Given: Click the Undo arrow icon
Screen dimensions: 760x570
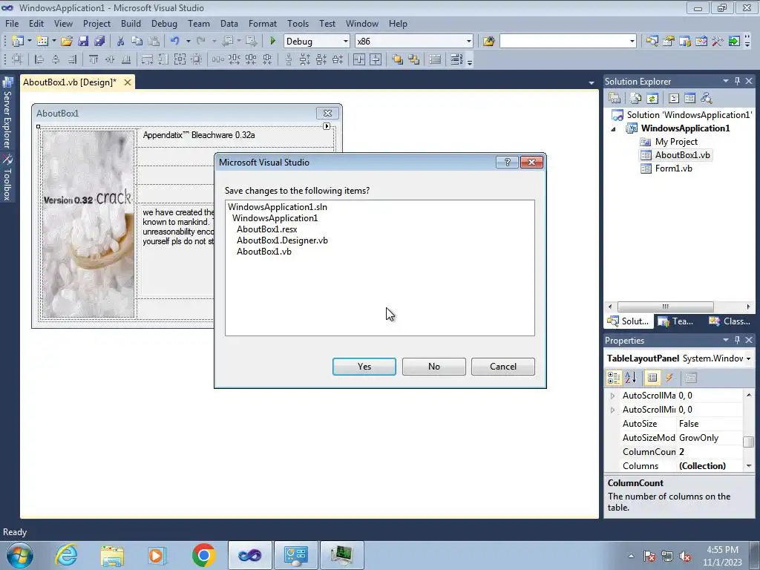Looking at the screenshot, I should pyautogui.click(x=175, y=42).
